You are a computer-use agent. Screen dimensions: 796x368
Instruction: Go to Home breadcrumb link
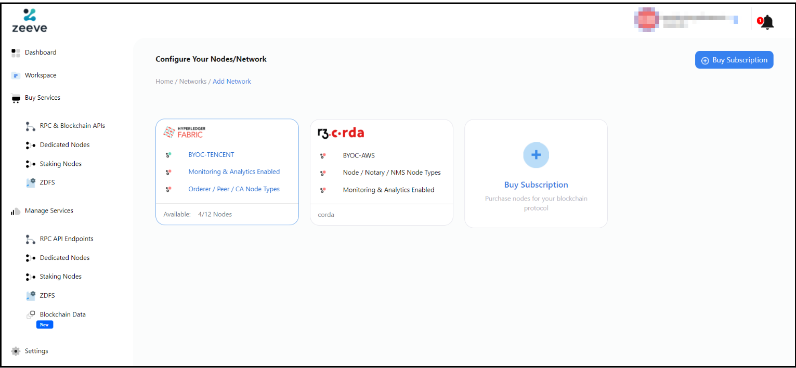tap(164, 82)
